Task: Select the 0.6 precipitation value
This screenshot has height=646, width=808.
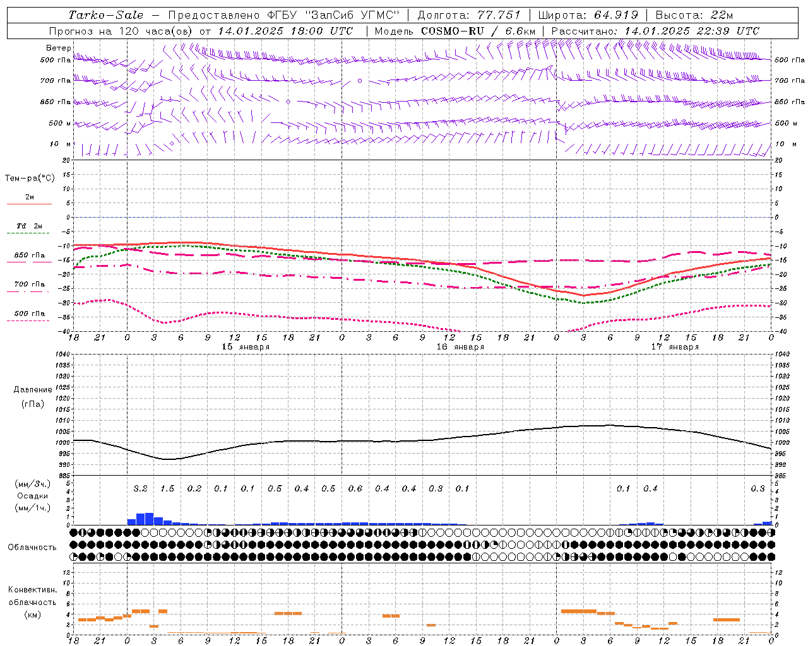Action: (355, 489)
